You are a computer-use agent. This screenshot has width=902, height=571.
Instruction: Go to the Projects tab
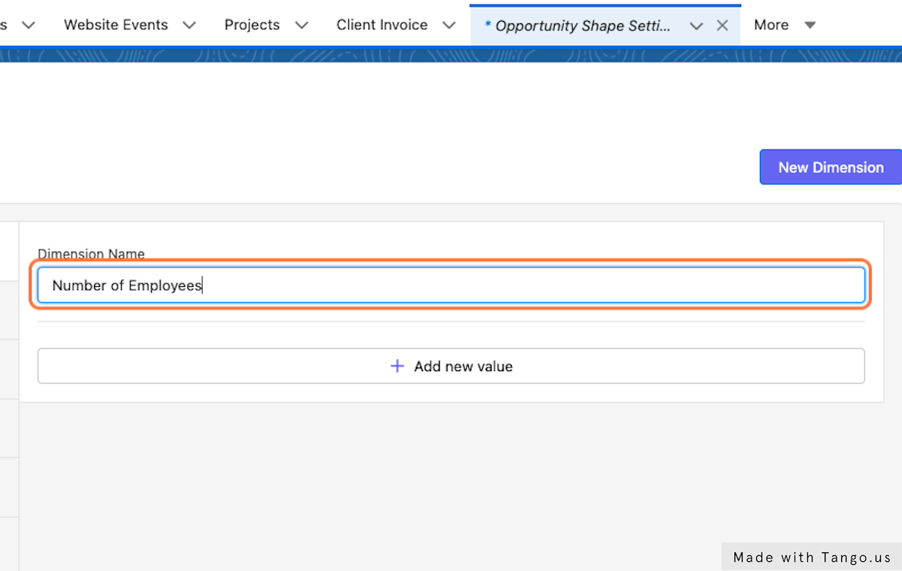pos(252,25)
